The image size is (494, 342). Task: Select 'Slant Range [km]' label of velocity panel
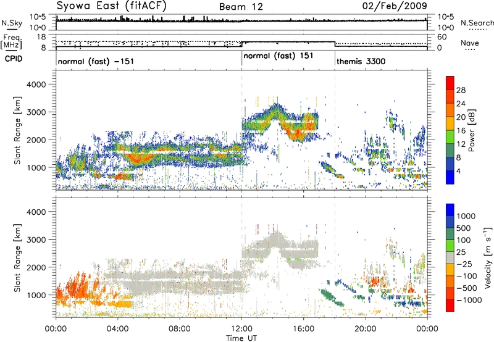pyautogui.click(x=17, y=258)
